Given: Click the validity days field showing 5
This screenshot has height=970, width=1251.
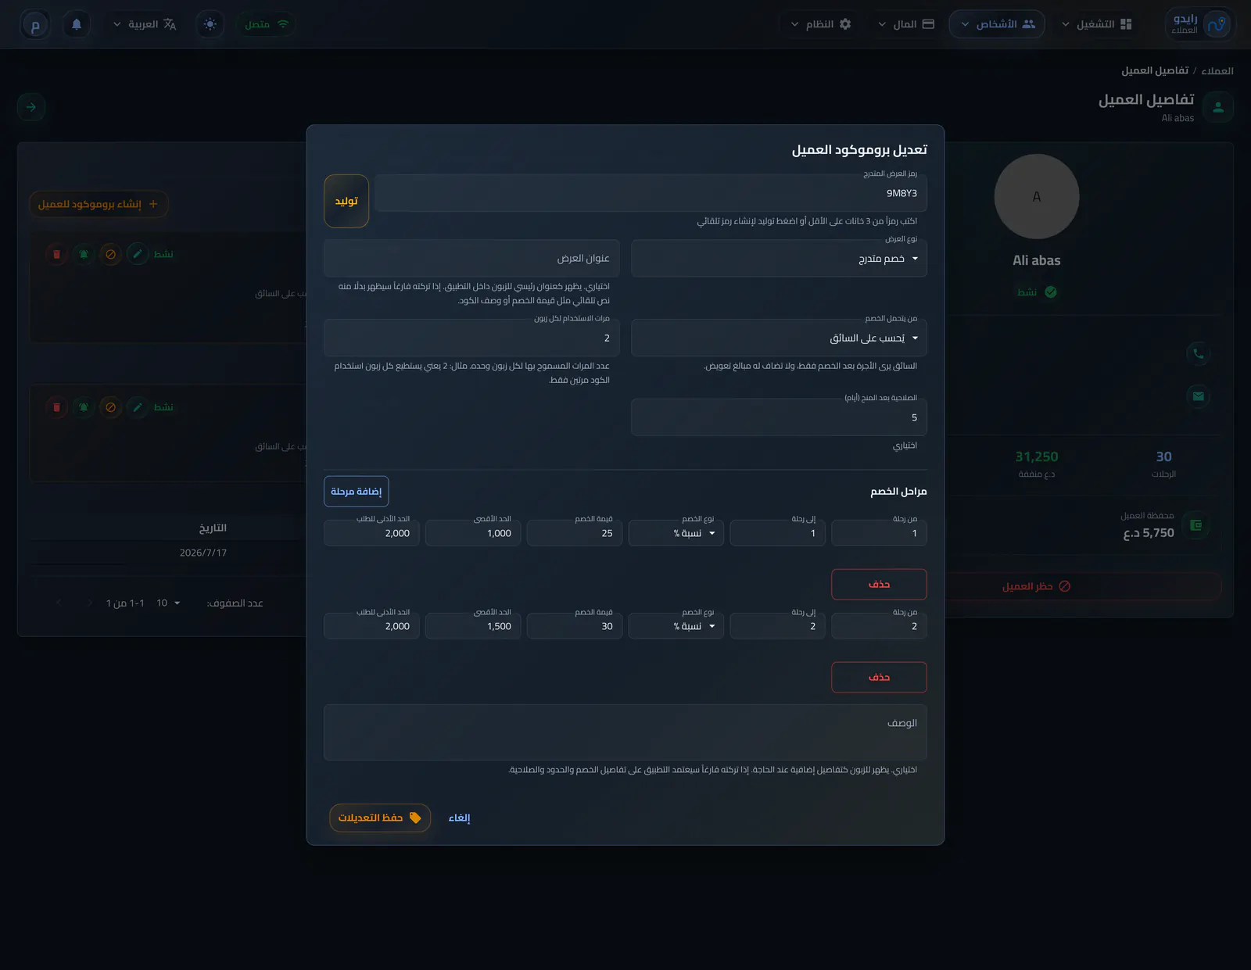Looking at the screenshot, I should pos(779,418).
